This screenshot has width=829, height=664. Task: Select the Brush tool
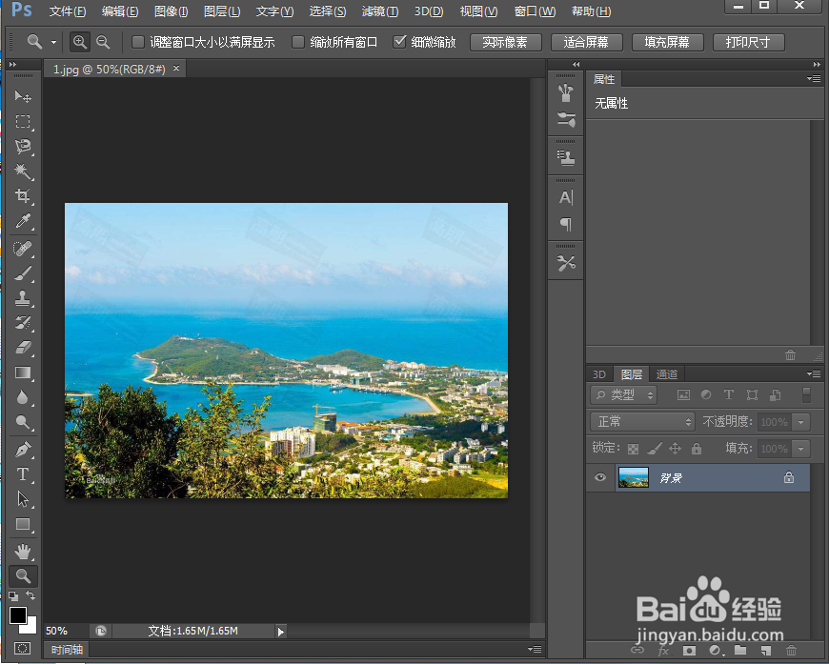[x=23, y=273]
